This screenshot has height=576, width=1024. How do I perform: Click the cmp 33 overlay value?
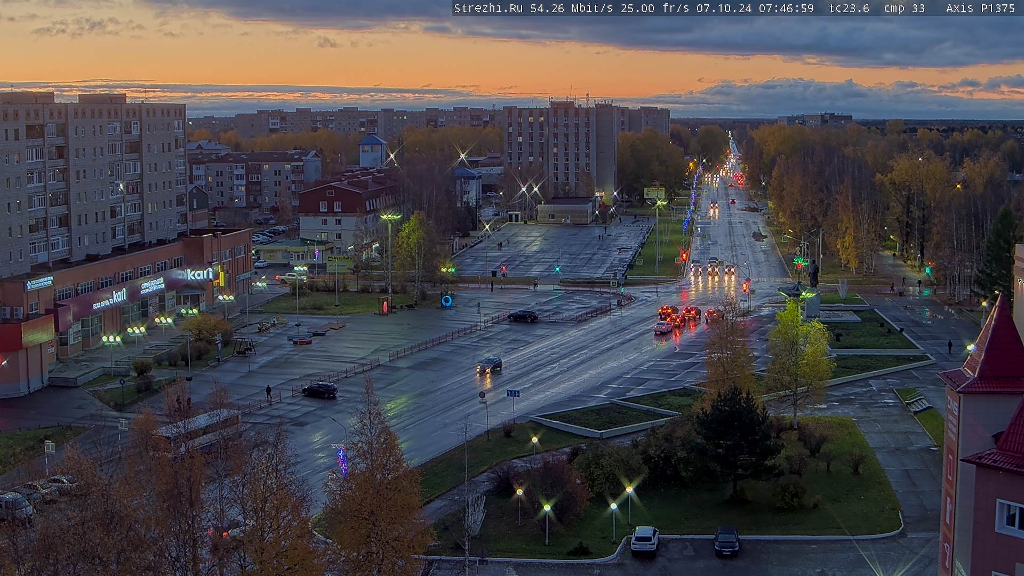tap(904, 9)
